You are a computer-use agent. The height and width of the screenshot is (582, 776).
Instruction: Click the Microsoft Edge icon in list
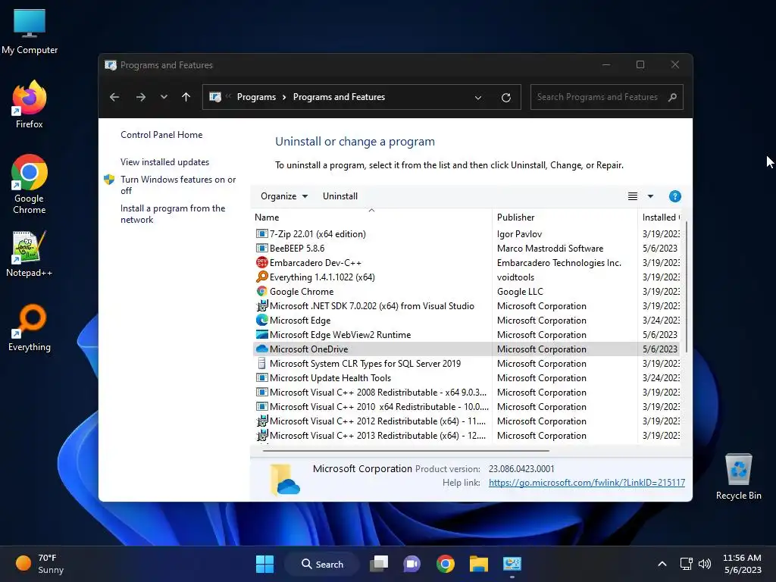click(261, 321)
